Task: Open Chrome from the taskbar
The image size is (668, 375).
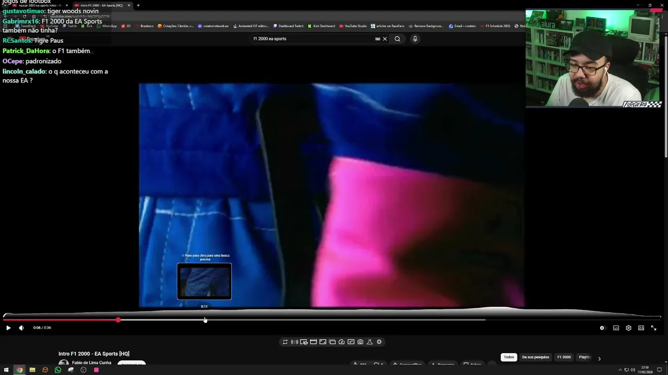Action: click(19, 370)
